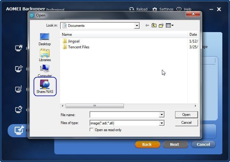The width and height of the screenshot is (230, 162).
Task: Click the Open button in dialog
Action: pos(186,115)
